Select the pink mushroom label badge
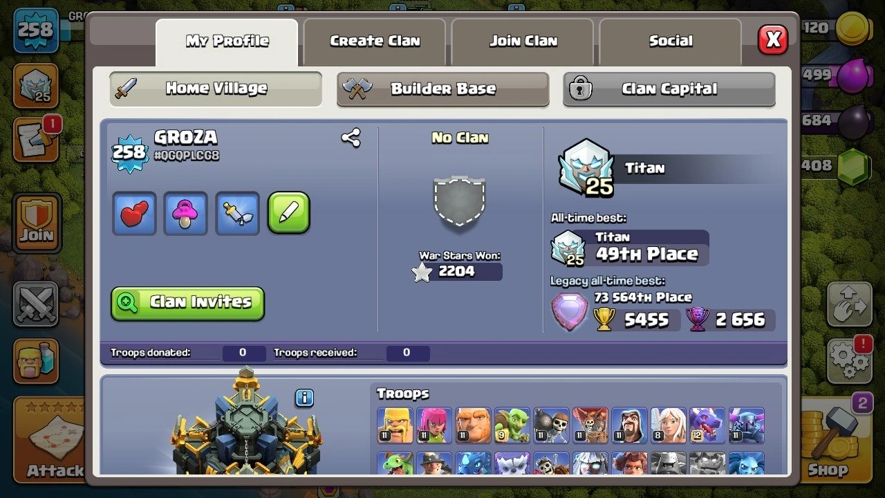 (x=185, y=214)
